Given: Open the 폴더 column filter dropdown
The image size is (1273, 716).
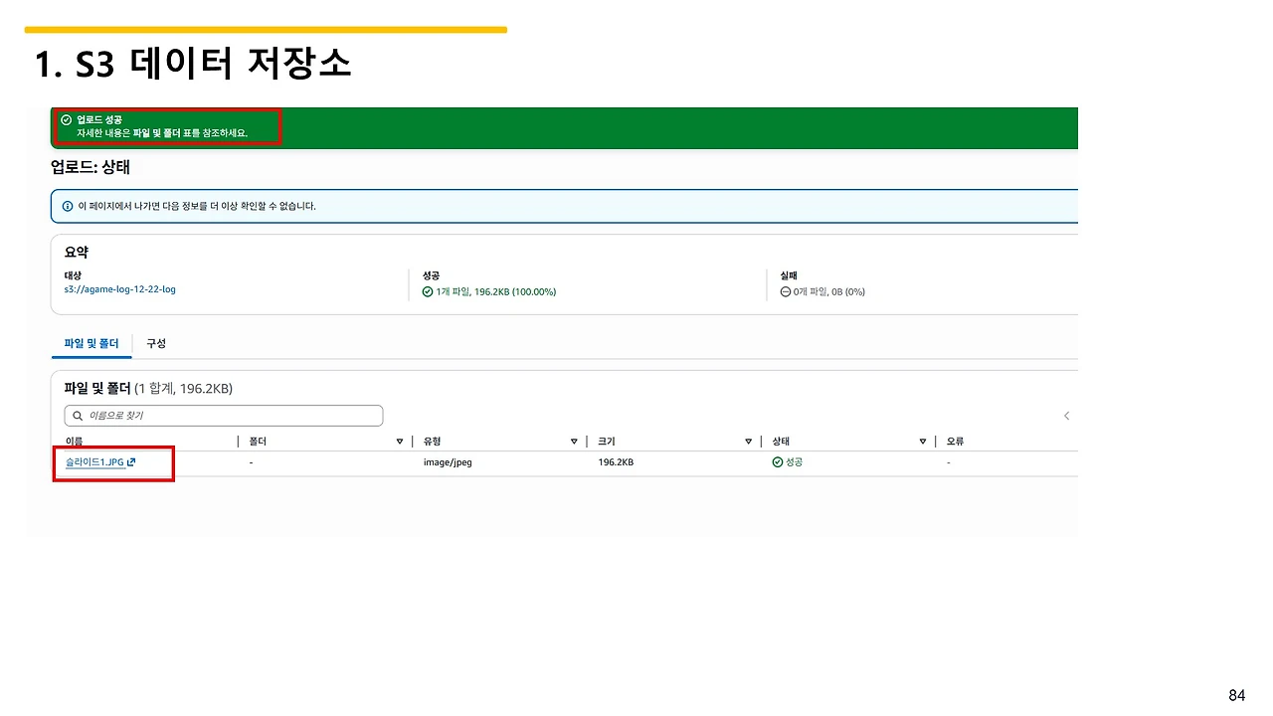Looking at the screenshot, I should point(399,441).
